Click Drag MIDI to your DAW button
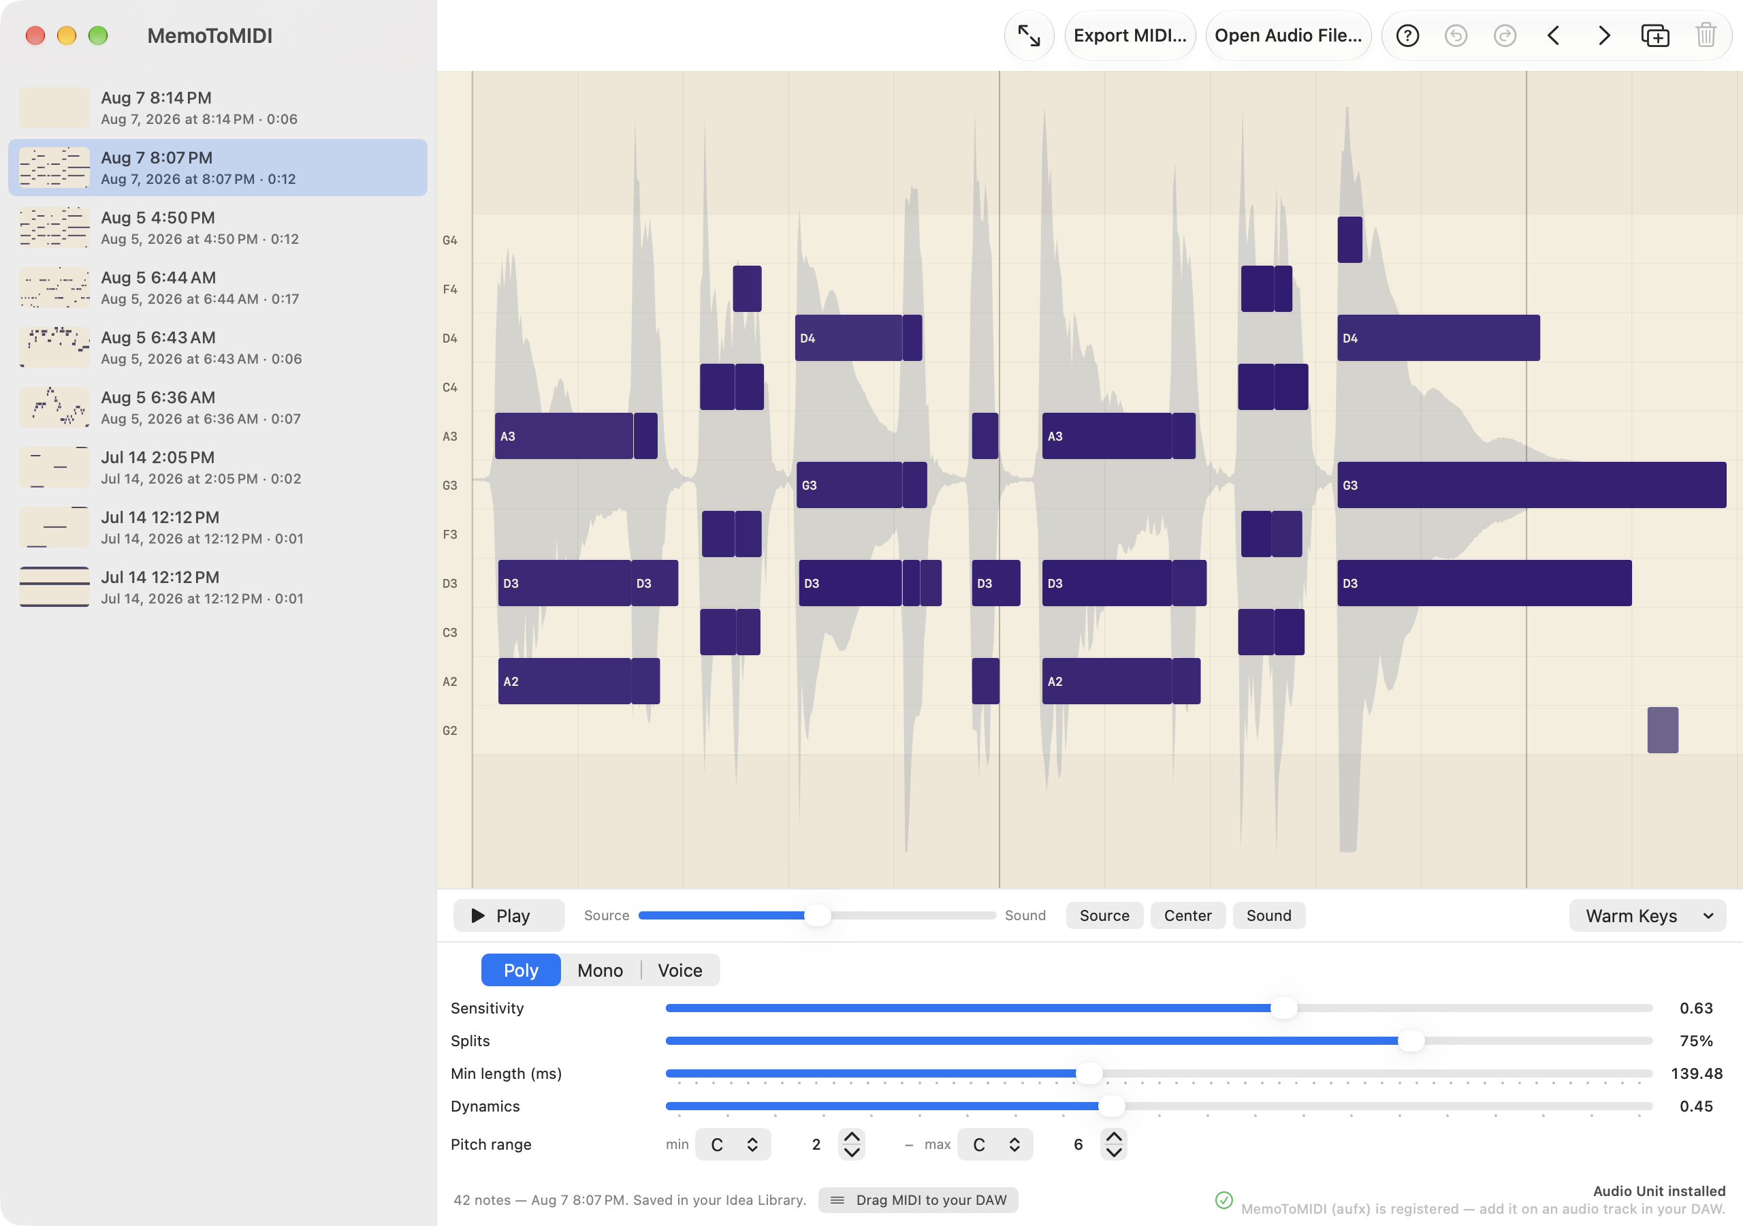This screenshot has width=1743, height=1226. point(918,1199)
